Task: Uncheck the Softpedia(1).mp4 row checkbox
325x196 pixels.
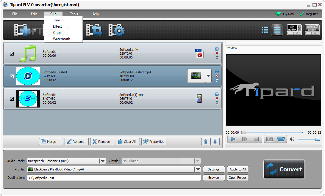Action: (x=12, y=99)
